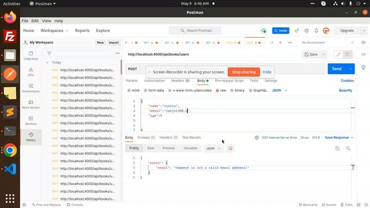
Task: Open the Save button dropdown arrow
Action: coord(324,54)
